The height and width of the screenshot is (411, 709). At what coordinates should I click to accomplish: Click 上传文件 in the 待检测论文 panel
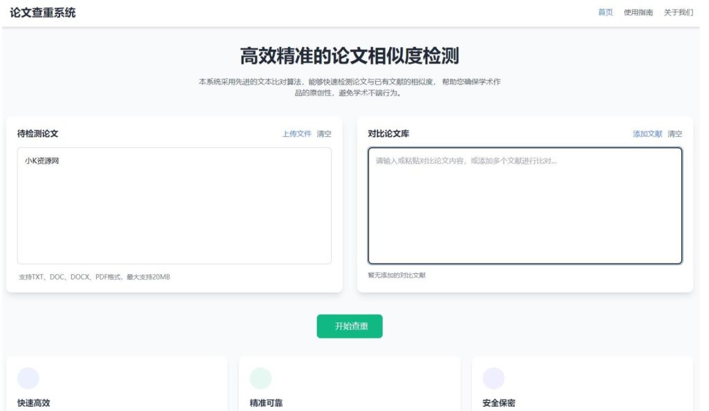coord(296,134)
